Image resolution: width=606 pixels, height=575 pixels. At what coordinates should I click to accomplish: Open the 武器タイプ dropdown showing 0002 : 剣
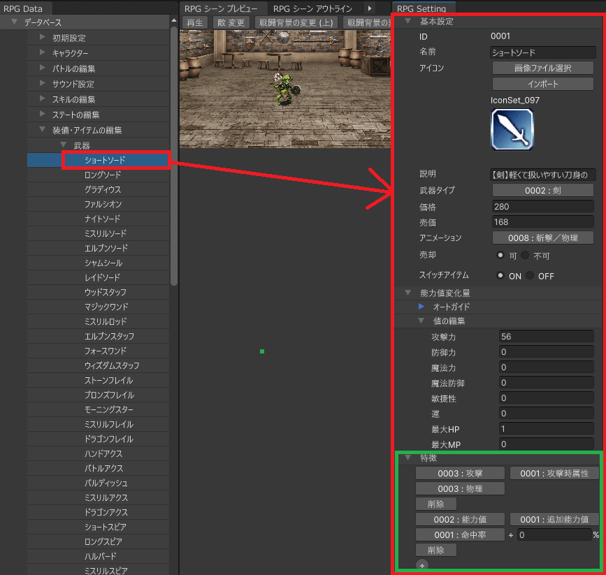point(542,190)
